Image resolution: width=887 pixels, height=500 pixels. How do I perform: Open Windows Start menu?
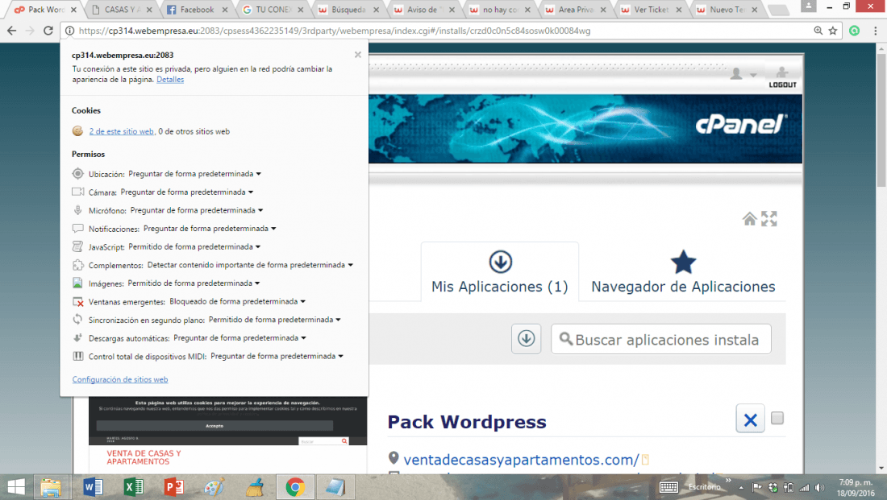click(x=16, y=487)
